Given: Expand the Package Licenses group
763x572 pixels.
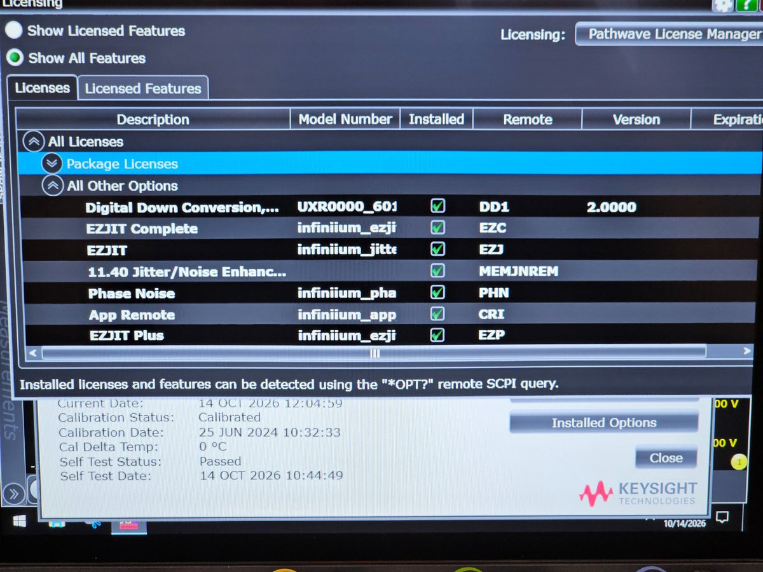Looking at the screenshot, I should pos(53,163).
